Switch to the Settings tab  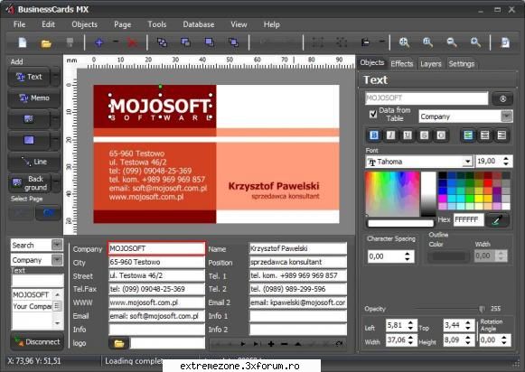click(x=462, y=63)
